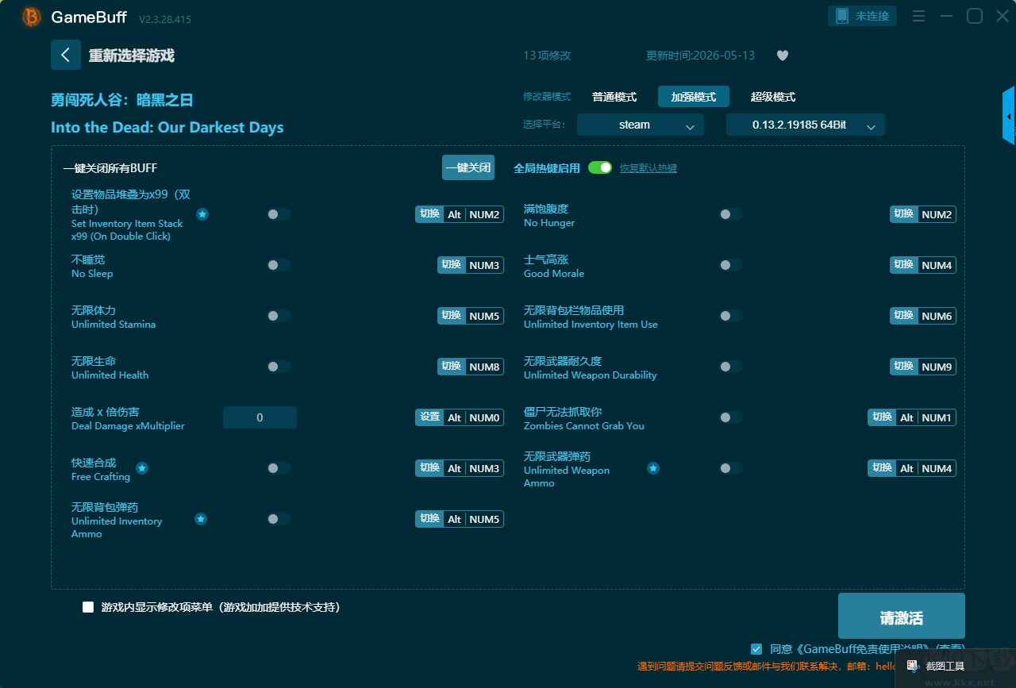Click the 切换 hotkey button for Unlimited Weapon Durability
The image size is (1016, 688).
[x=904, y=367]
